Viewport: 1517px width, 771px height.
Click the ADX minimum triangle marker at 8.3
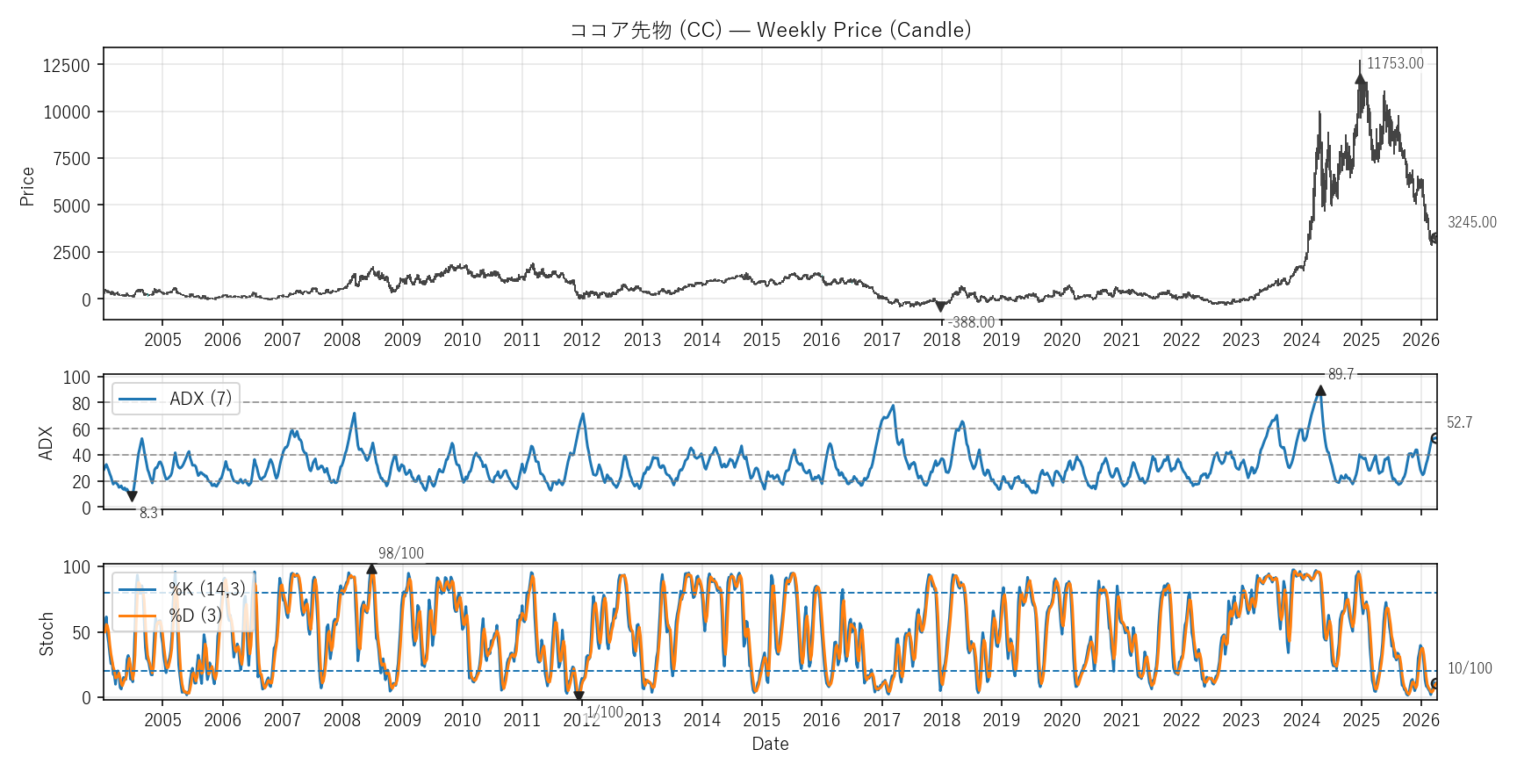(132, 496)
